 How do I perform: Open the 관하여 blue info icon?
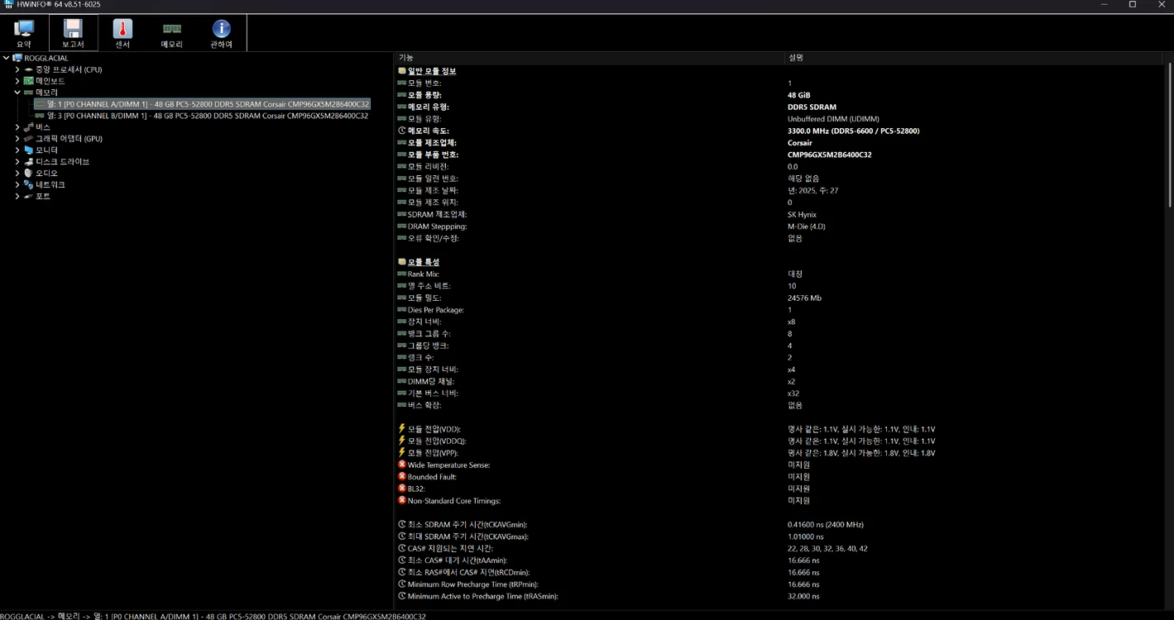(x=221, y=33)
